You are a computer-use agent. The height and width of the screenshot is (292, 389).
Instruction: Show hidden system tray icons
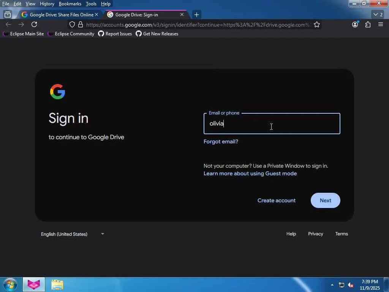pos(332,284)
